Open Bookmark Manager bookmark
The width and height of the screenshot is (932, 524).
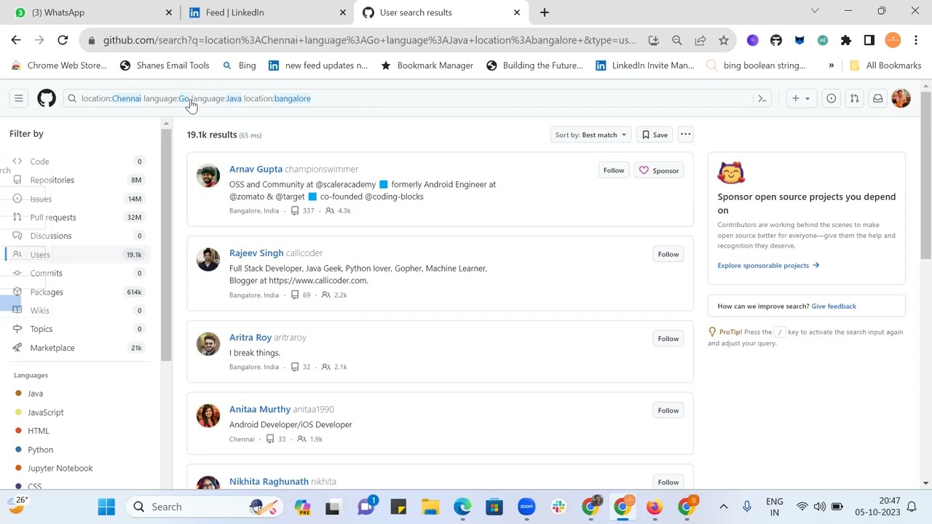(x=427, y=65)
